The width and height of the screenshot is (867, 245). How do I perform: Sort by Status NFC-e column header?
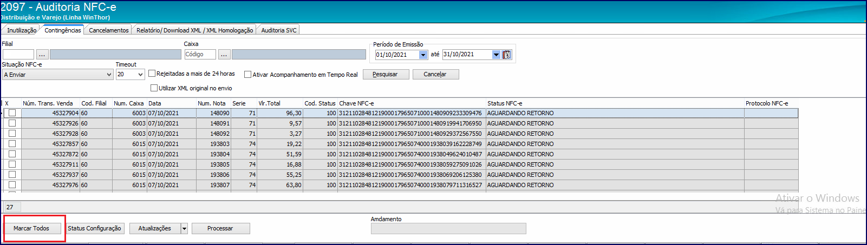click(x=615, y=103)
